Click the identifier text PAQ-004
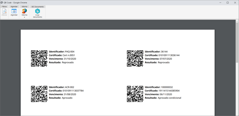239x116 pixels. click(x=70, y=51)
